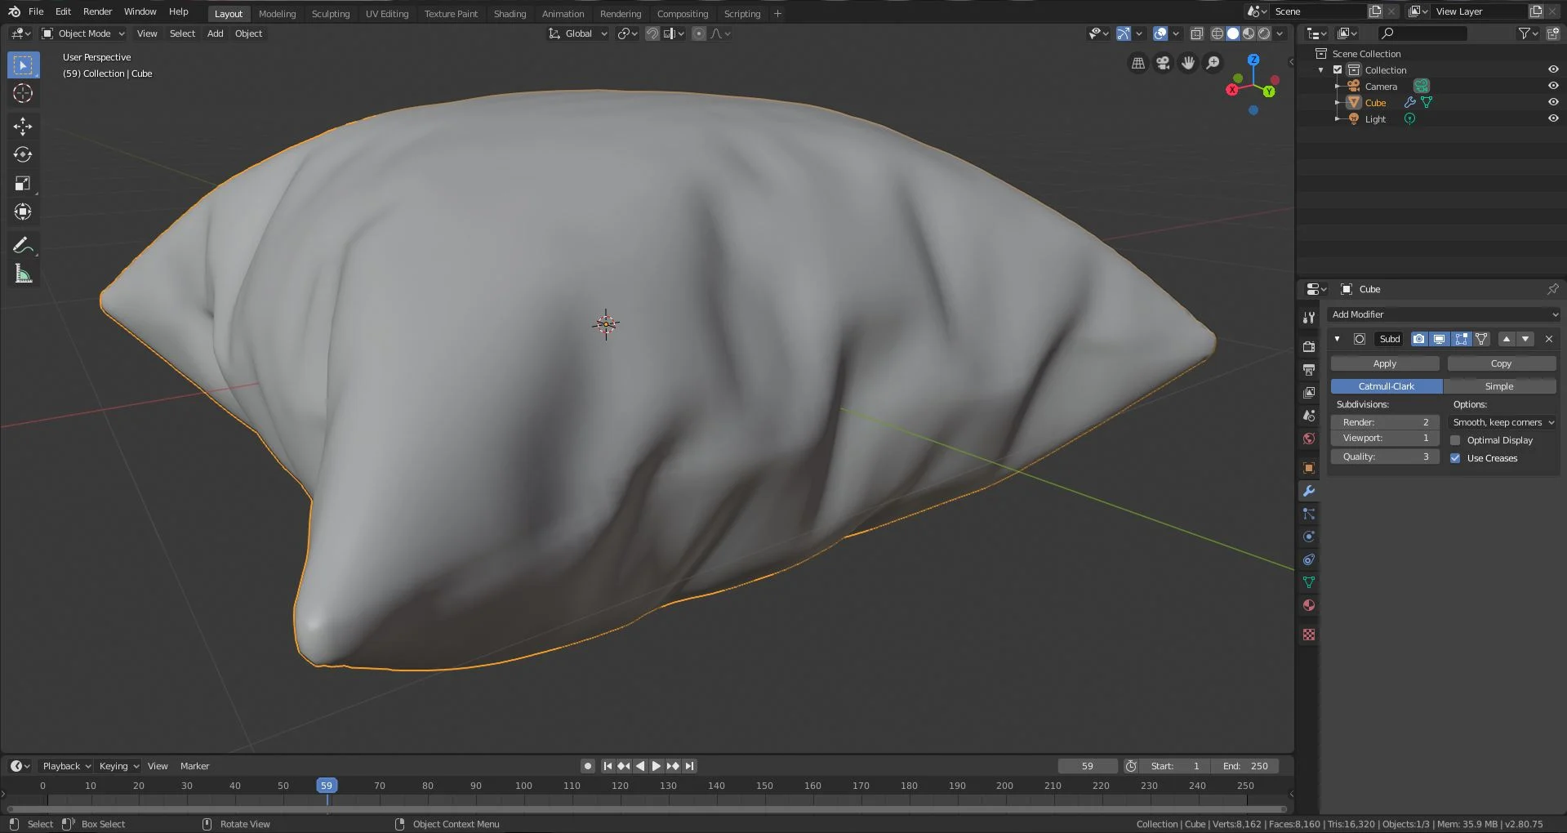Choose the Rotate tool
Image resolution: width=1567 pixels, height=833 pixels.
pyautogui.click(x=23, y=154)
